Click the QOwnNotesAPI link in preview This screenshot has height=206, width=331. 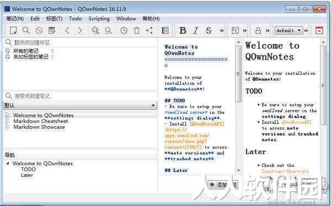(296, 122)
